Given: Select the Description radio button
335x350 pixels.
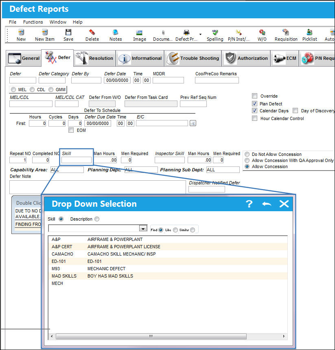Looking at the screenshot, I should (97, 219).
